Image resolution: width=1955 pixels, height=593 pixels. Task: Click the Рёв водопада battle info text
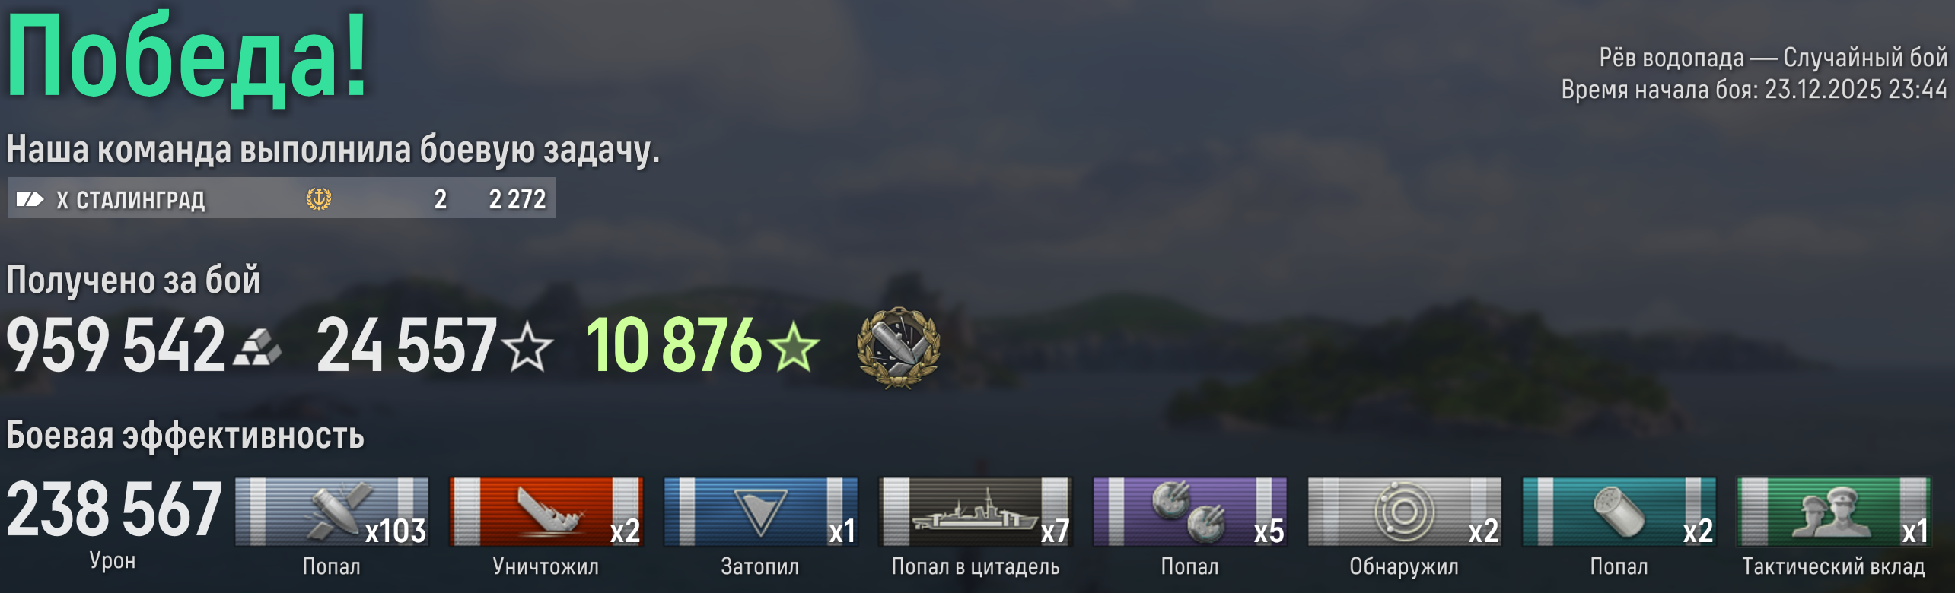click(x=1671, y=57)
